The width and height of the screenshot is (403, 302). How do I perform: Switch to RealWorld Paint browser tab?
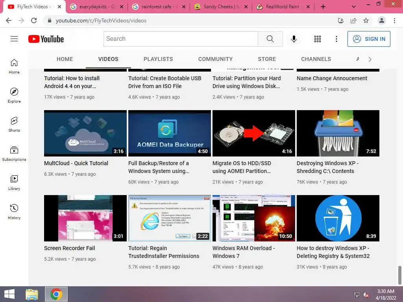tap(283, 7)
